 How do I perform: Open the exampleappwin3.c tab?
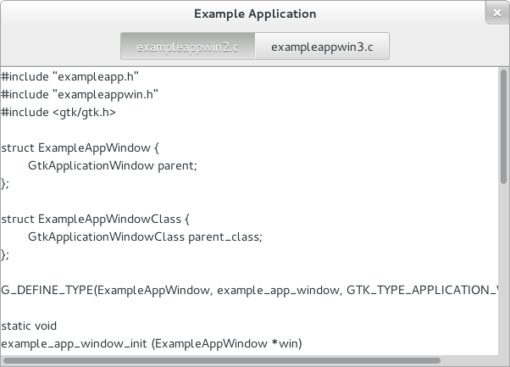323,47
